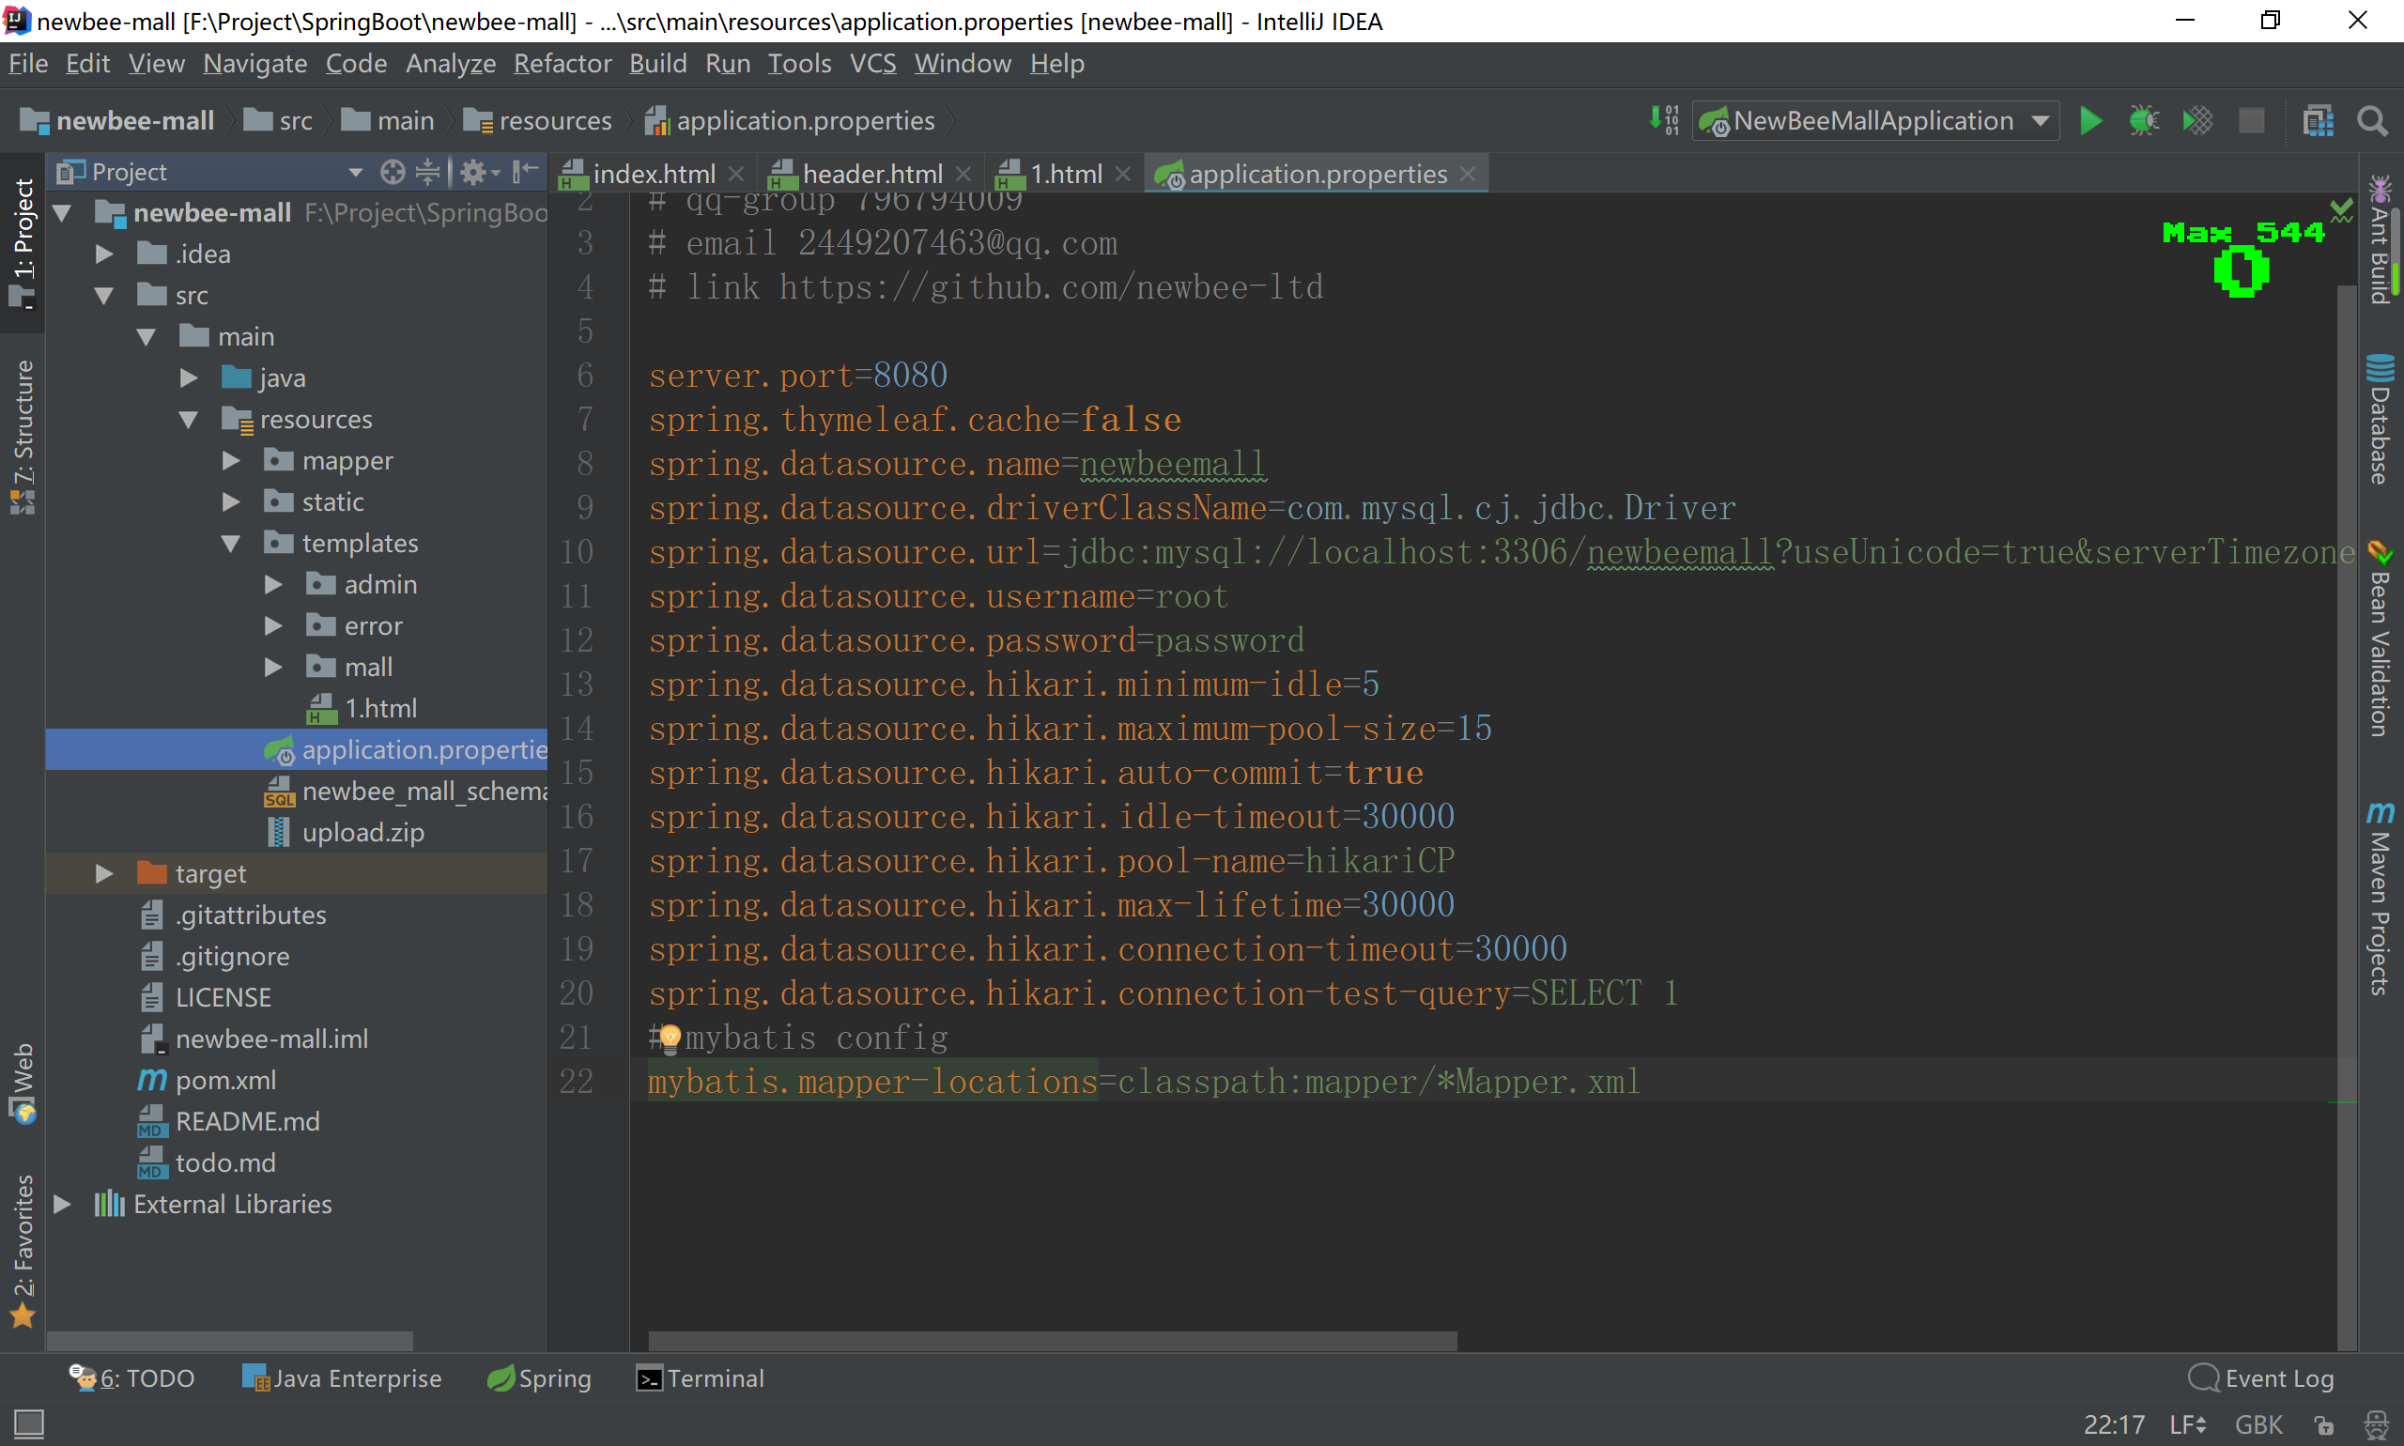The image size is (2404, 1446).
Task: Open the Terminal tool window
Action: 701,1377
